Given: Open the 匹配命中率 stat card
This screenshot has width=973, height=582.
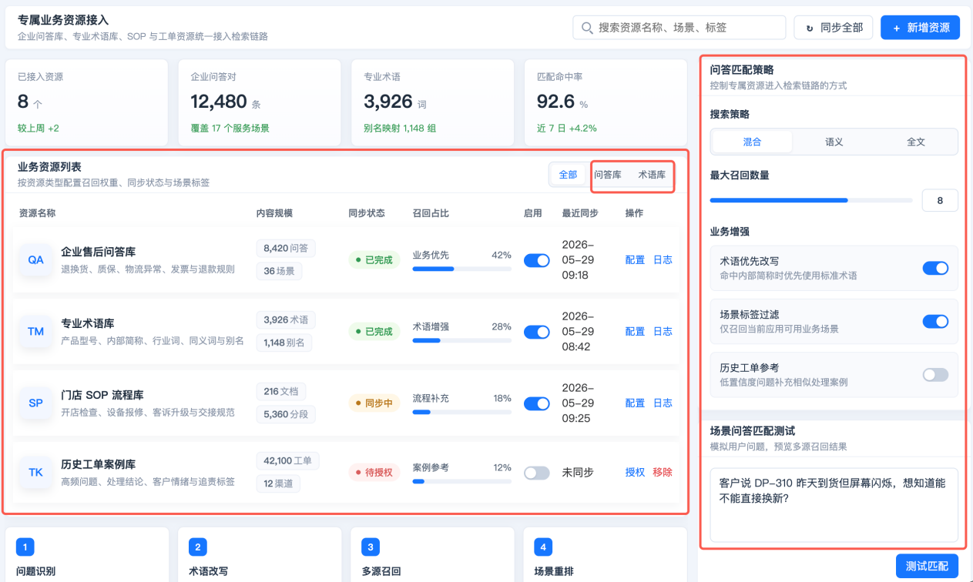Looking at the screenshot, I should pos(606,102).
